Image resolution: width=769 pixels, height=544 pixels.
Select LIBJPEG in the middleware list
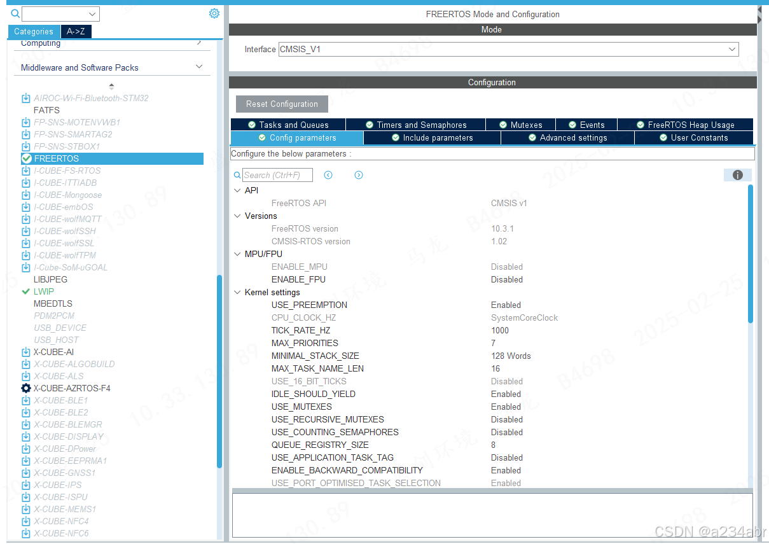pos(50,279)
